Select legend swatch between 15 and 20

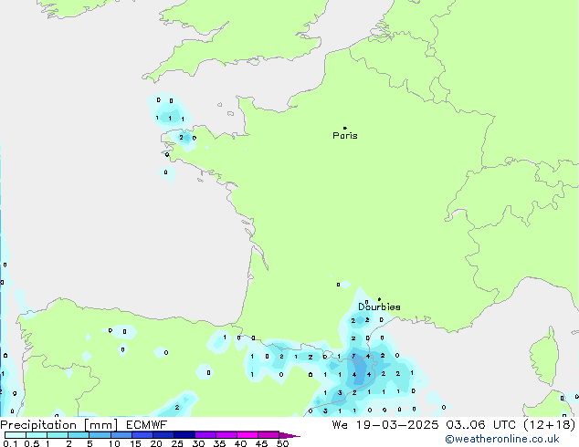[x=142, y=435]
